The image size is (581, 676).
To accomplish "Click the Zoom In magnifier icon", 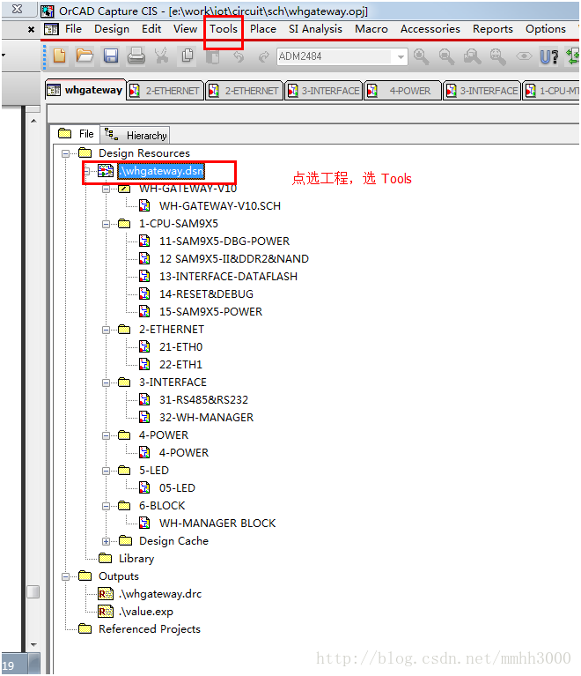I will [421, 56].
